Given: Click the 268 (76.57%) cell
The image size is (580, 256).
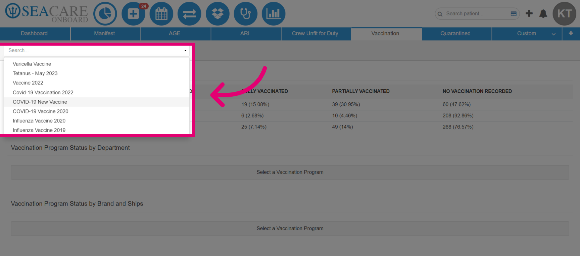Looking at the screenshot, I should tap(458, 127).
